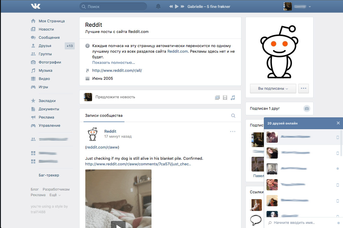Click the Реклама megaphone icon
Viewport: 343px width, 228px height.
(33, 117)
